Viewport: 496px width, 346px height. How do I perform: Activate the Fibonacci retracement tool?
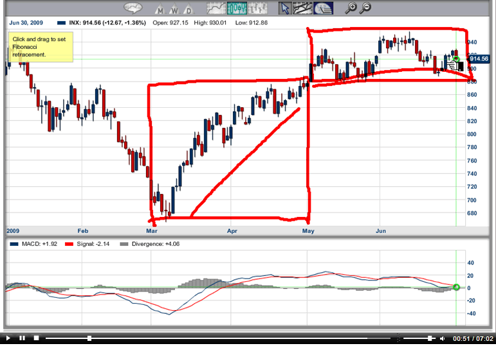[324, 8]
